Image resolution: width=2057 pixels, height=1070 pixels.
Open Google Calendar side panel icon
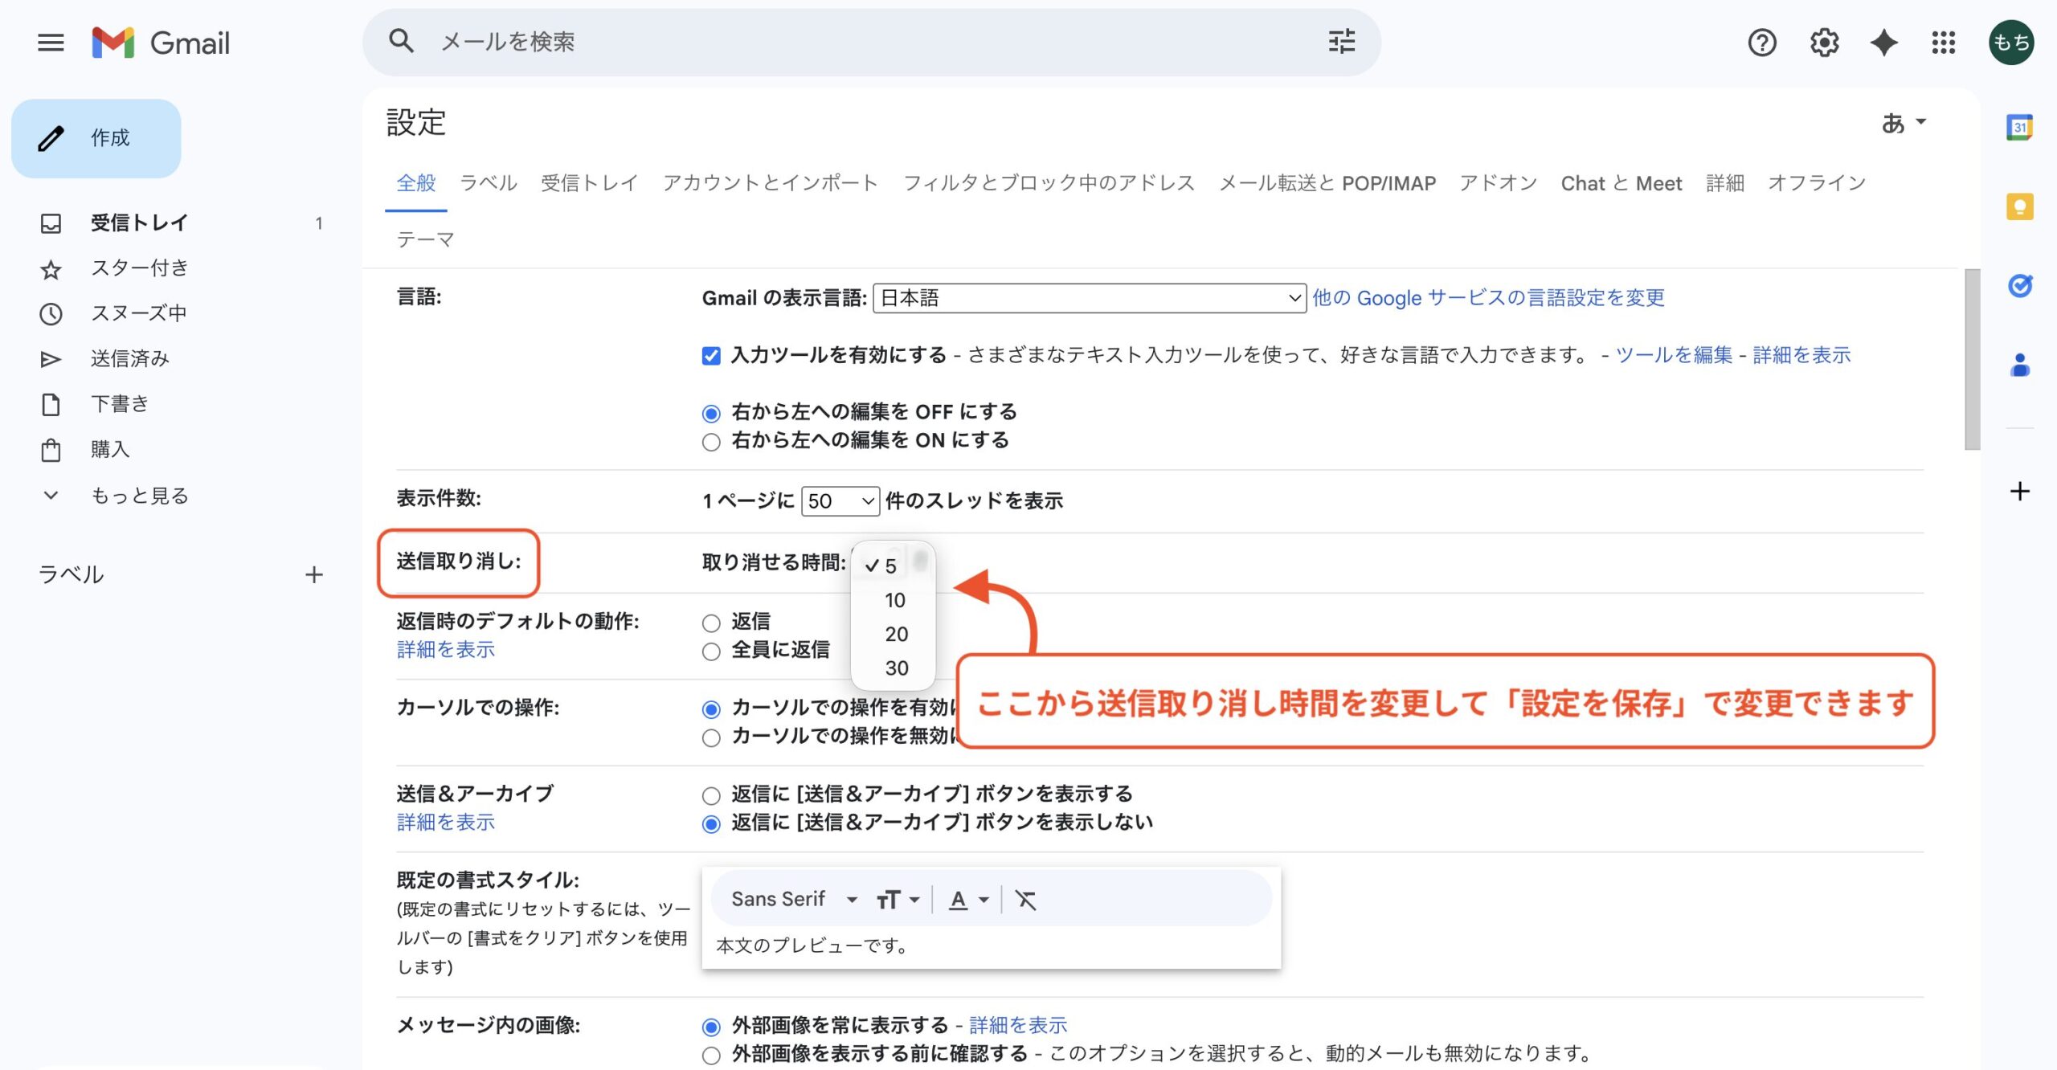click(x=2019, y=128)
